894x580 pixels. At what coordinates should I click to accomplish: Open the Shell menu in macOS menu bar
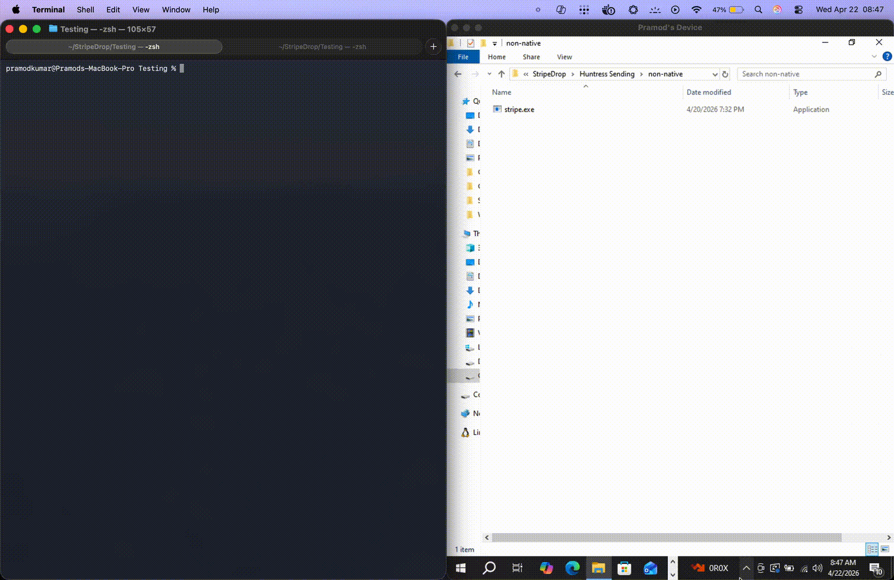(x=85, y=9)
